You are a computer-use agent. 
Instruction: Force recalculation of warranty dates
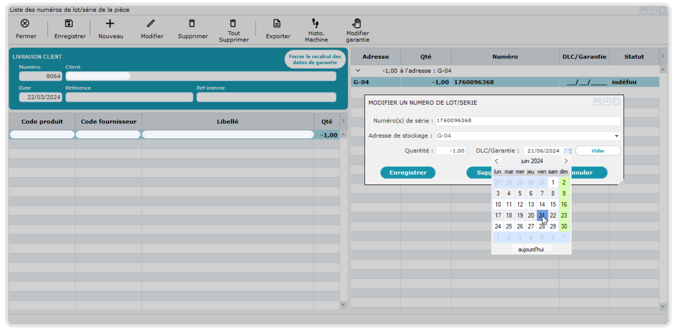pos(315,59)
